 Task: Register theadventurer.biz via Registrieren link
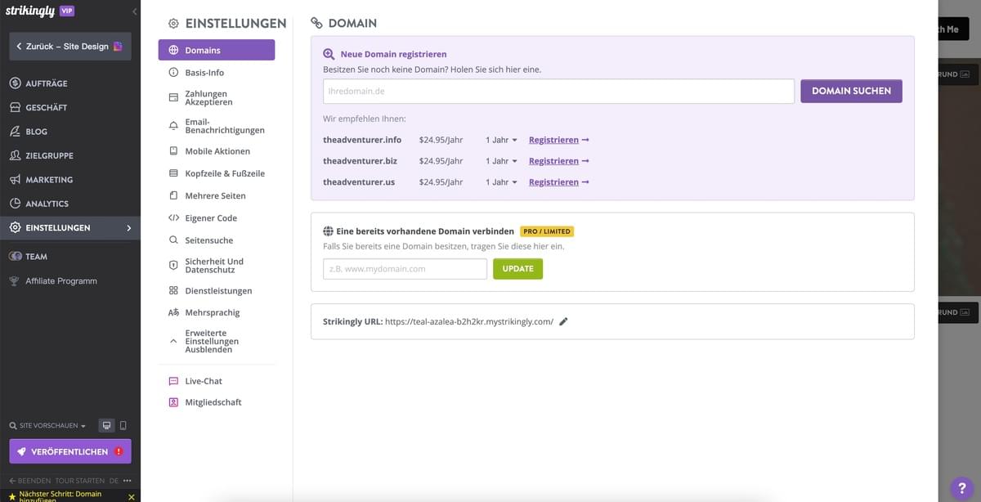tap(559, 161)
